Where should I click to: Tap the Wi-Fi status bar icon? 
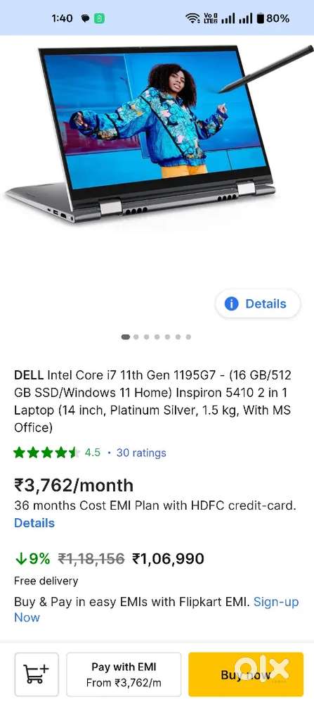click(x=192, y=18)
